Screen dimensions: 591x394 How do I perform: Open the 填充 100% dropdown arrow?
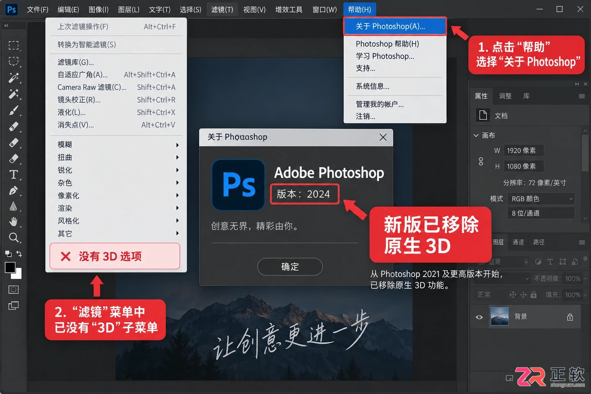click(x=586, y=295)
